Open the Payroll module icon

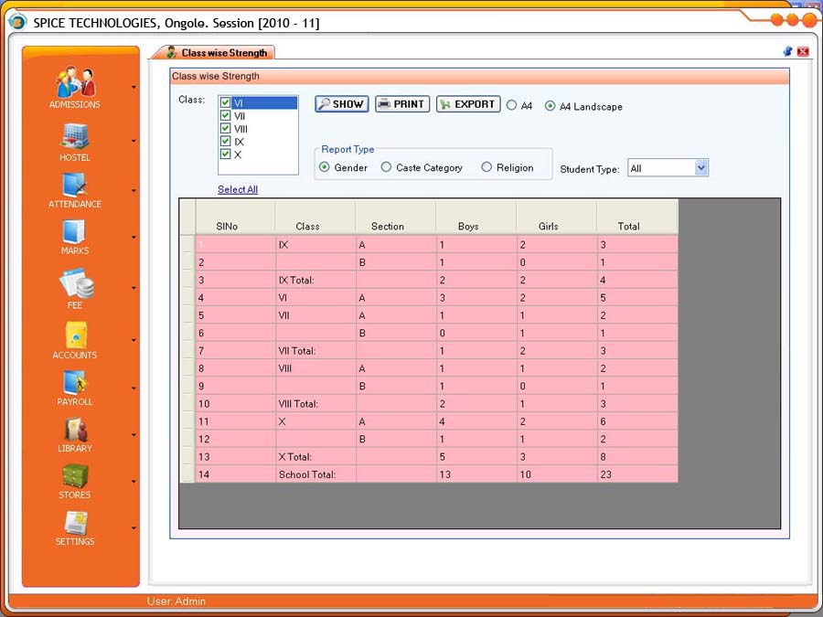(x=75, y=382)
